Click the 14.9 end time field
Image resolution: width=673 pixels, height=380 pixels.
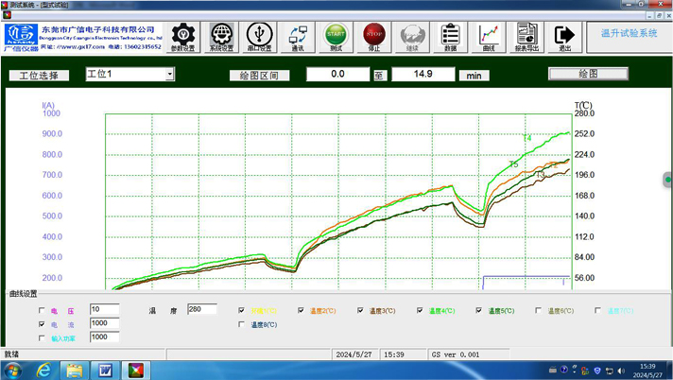pos(423,74)
